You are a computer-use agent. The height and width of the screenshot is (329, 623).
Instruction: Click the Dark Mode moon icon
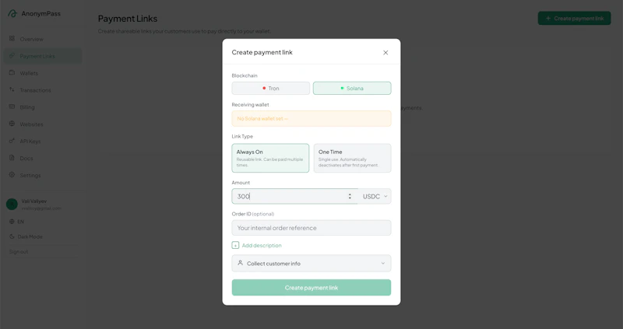pos(12,236)
